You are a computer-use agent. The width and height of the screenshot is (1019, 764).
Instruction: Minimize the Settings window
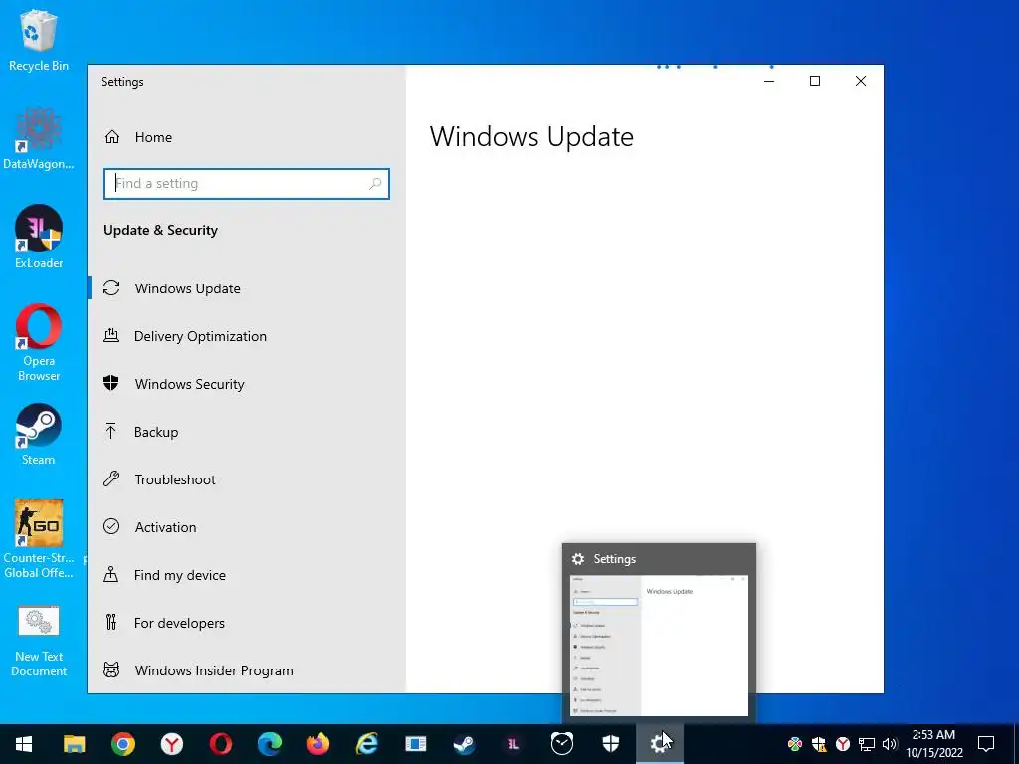769,81
